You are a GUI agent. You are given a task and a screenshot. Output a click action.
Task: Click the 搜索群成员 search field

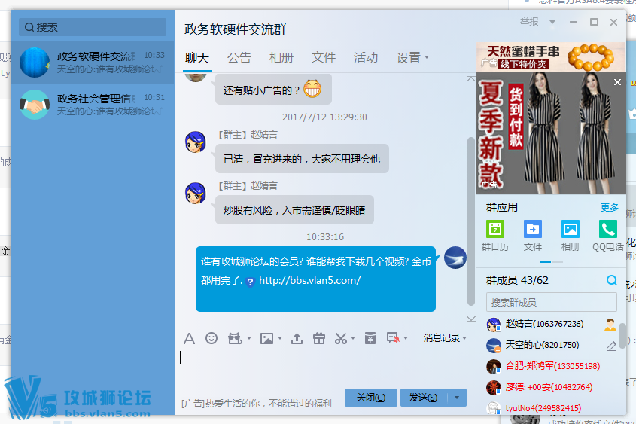coord(551,302)
